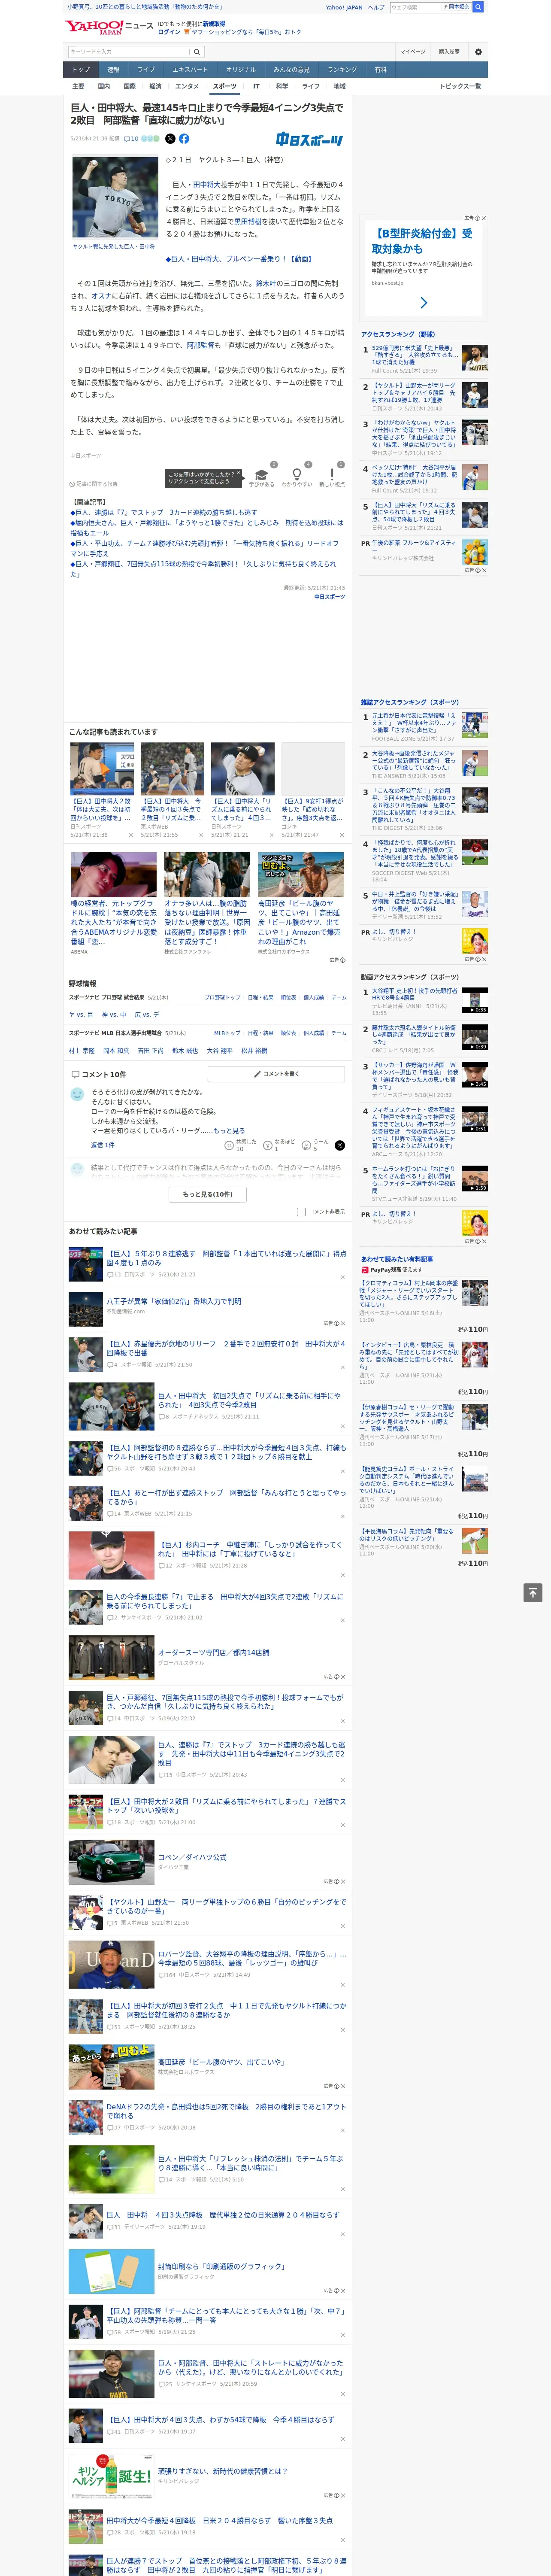551x2576 pixels.
Task: Open the 村上 宗隆 player link
Action: pyautogui.click(x=81, y=1051)
